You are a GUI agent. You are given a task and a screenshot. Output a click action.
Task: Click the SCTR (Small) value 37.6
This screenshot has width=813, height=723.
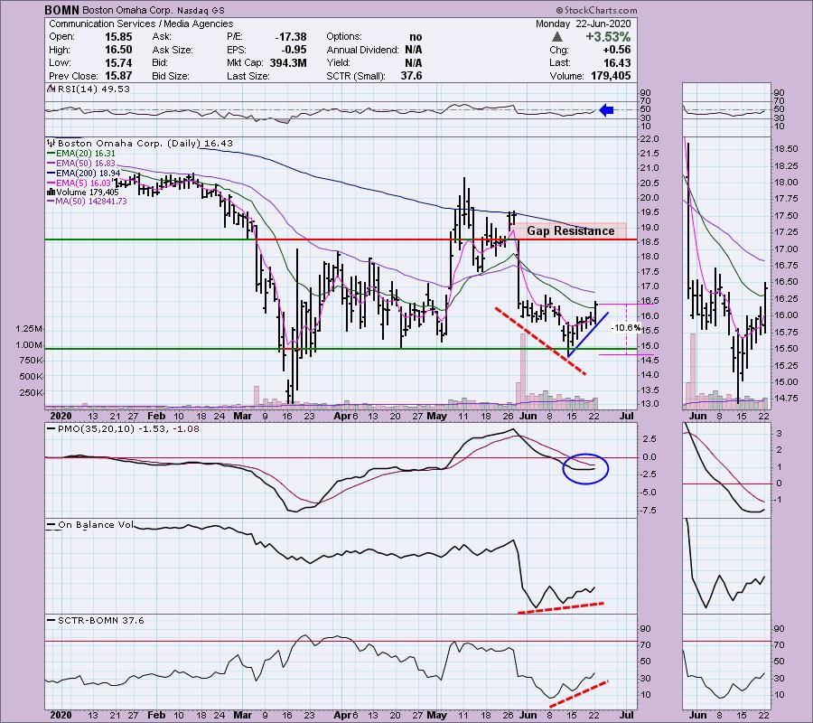pyautogui.click(x=411, y=76)
